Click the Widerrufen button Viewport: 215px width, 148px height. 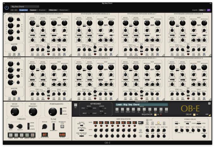click(53, 10)
